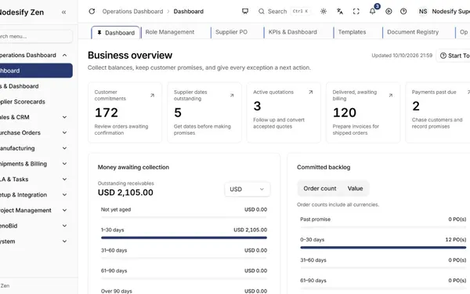This screenshot has width=470, height=294.
Task: Click the Start Tour button
Action: (454, 56)
